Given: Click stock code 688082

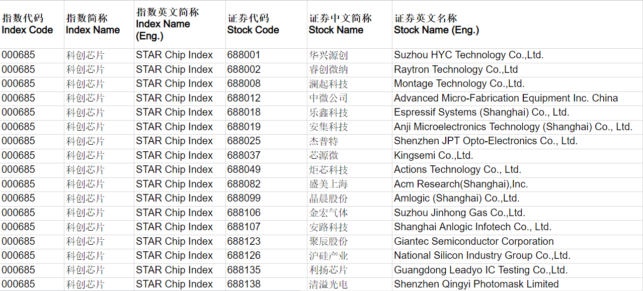Looking at the screenshot, I should (x=244, y=184).
